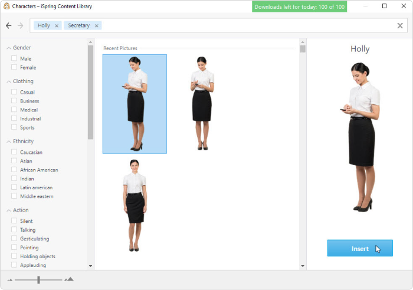Check the Talking action filter

pos(14,229)
